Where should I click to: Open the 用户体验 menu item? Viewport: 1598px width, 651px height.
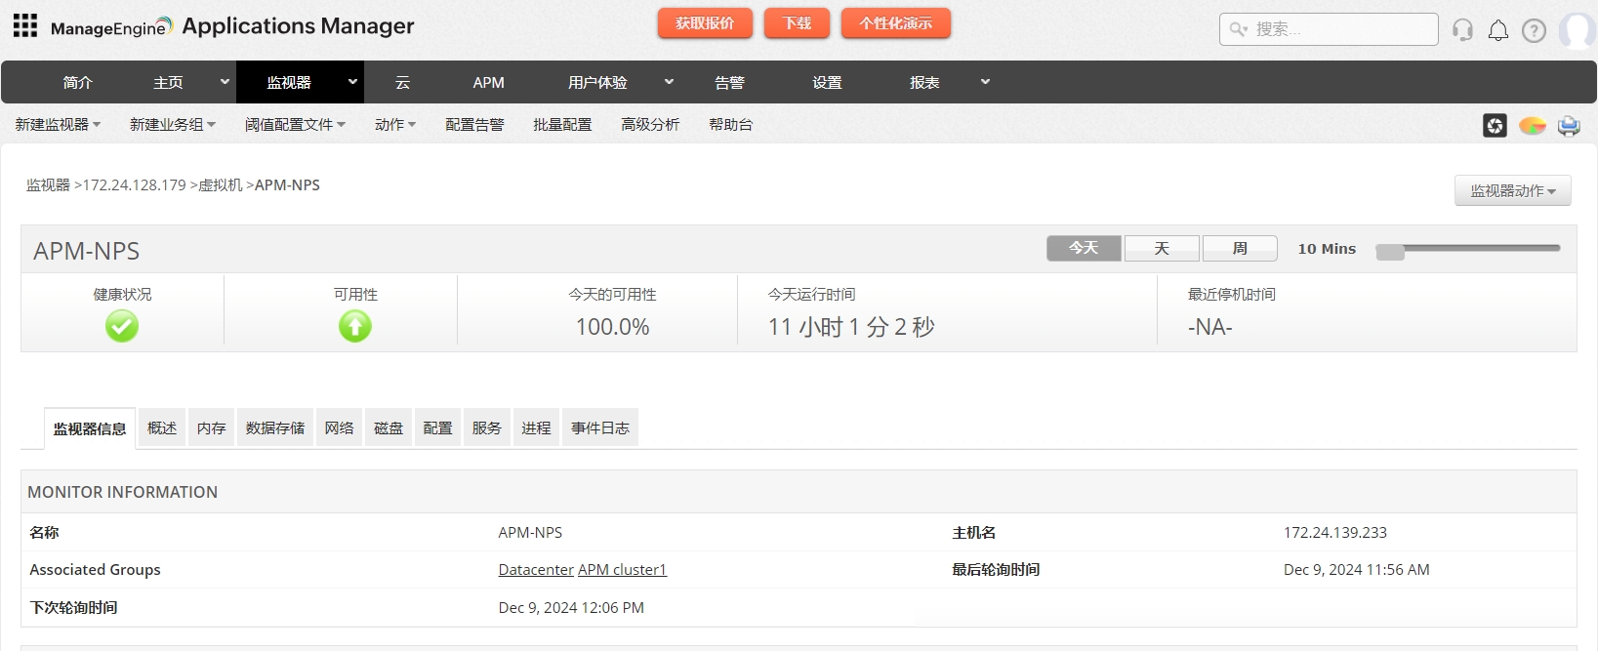(x=597, y=83)
